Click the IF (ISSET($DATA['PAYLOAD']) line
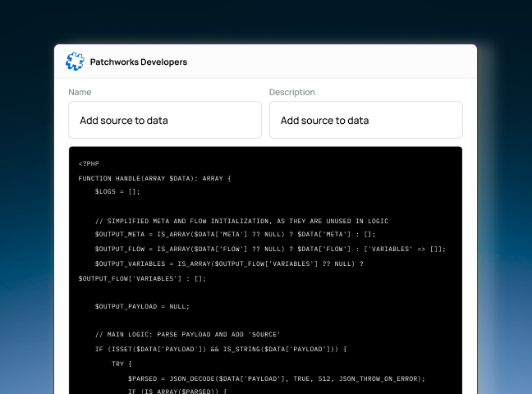The height and width of the screenshot is (394, 532). (221, 349)
